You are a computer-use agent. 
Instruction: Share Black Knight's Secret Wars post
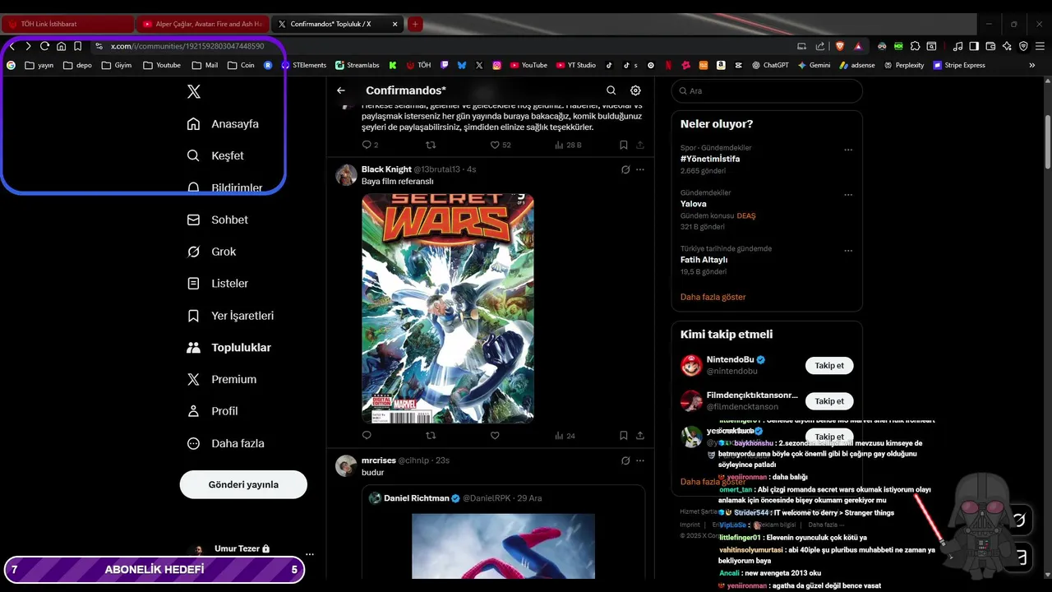coord(640,436)
